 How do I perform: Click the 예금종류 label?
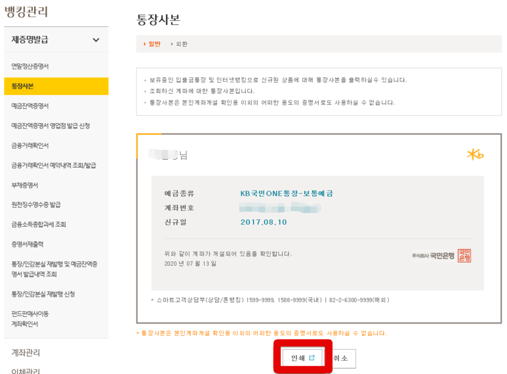[x=179, y=193]
